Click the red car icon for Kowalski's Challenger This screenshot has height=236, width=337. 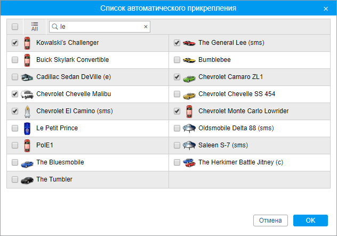coord(27,43)
